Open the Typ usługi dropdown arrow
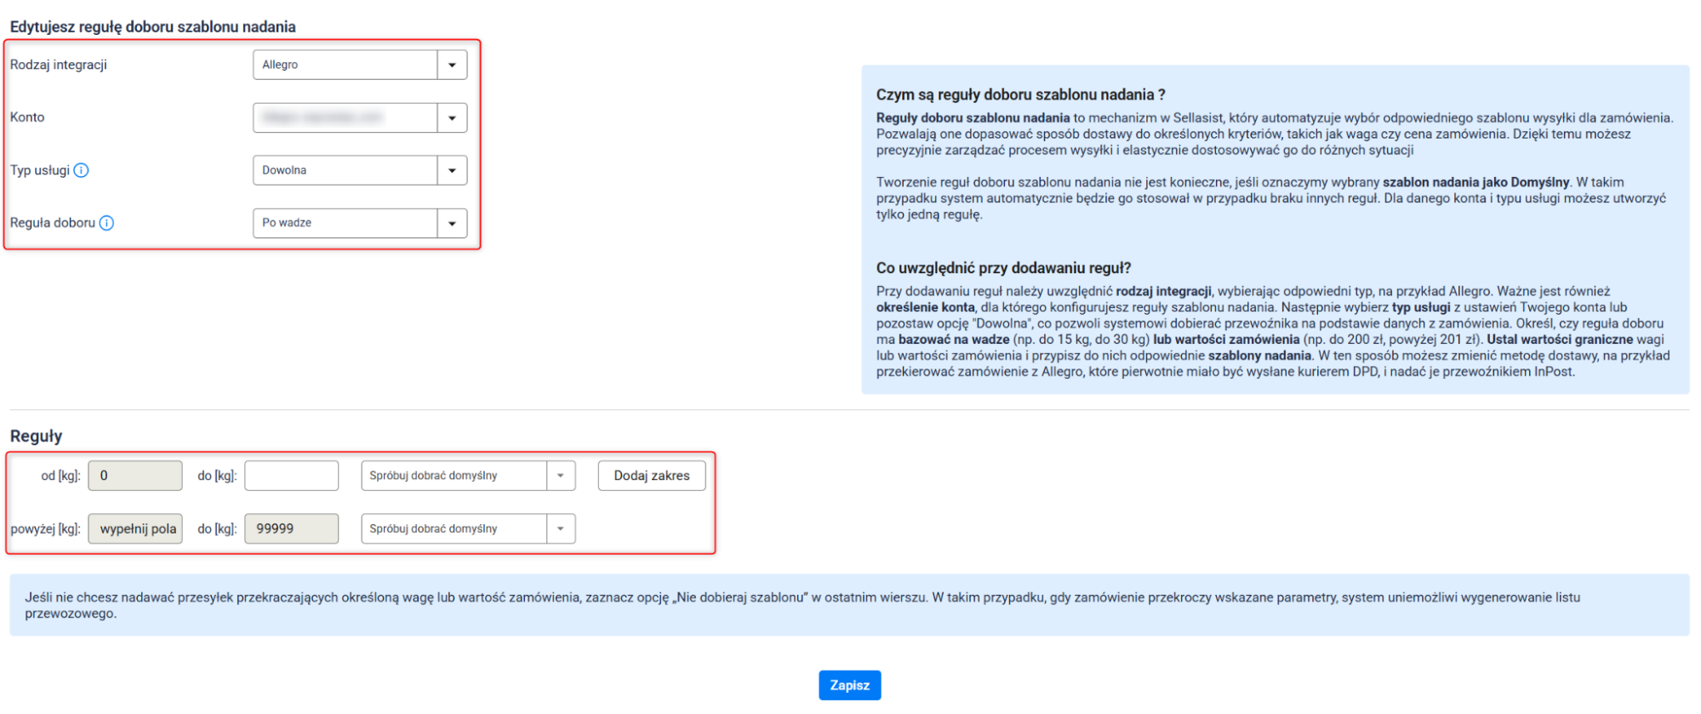 452,170
